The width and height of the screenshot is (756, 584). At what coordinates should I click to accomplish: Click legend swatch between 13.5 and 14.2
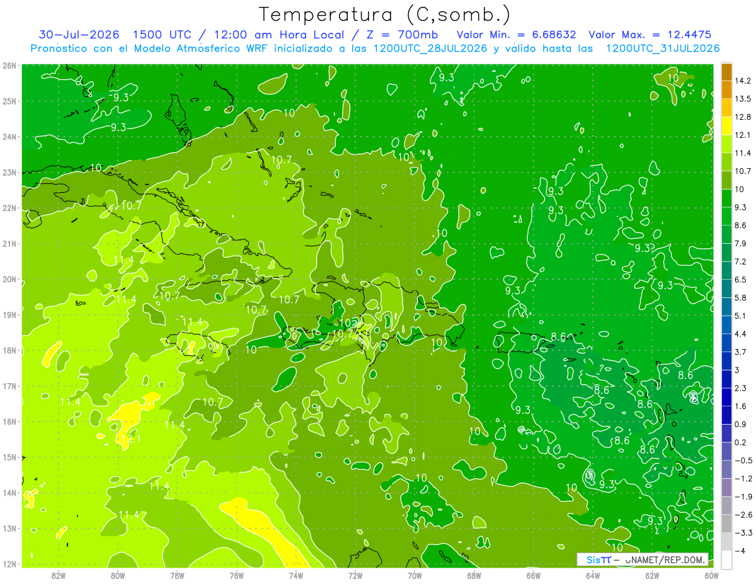click(x=726, y=89)
